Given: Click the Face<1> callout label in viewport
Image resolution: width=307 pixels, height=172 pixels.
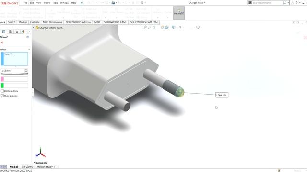Looking at the screenshot, I should click(222, 95).
